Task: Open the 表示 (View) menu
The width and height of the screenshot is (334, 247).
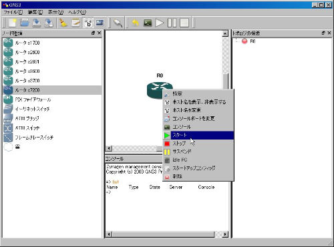Action: point(55,12)
